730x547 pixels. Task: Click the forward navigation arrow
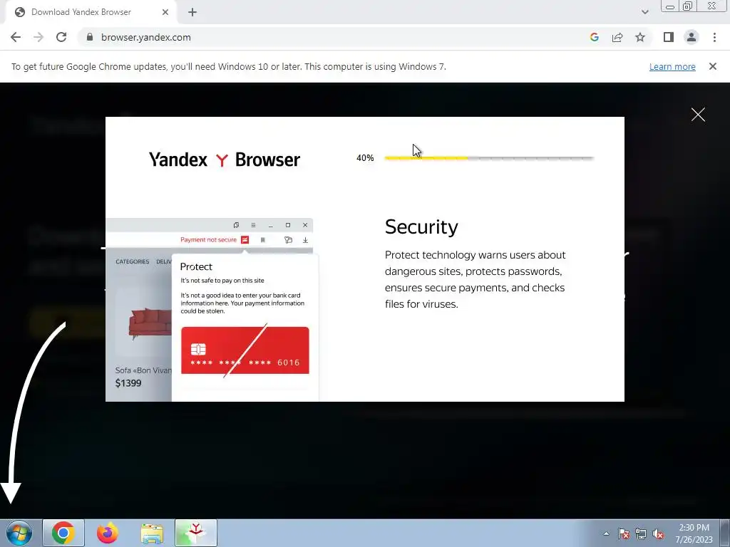click(38, 37)
